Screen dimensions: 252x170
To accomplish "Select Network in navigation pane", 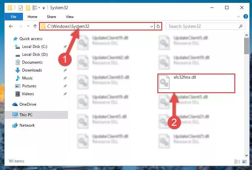I will coord(27,125).
